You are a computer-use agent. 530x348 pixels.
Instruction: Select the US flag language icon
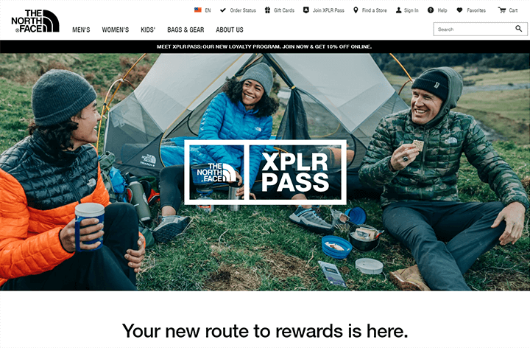198,10
